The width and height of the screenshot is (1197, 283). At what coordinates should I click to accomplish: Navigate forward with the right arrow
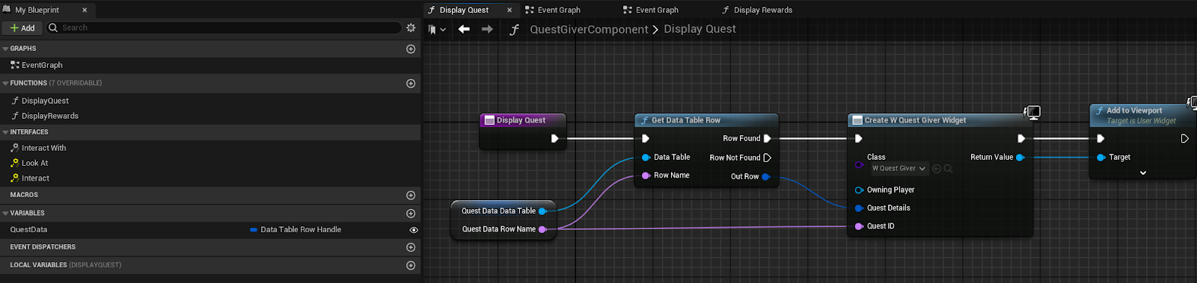pos(487,29)
